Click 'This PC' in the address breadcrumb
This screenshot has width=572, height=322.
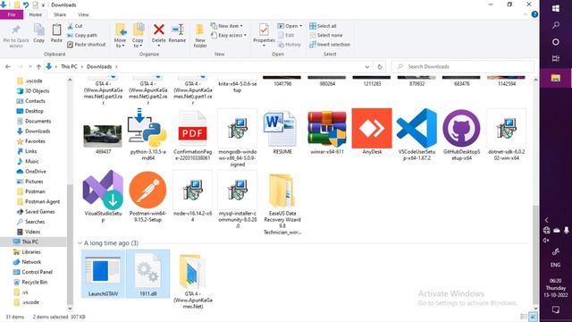pyautogui.click(x=69, y=67)
